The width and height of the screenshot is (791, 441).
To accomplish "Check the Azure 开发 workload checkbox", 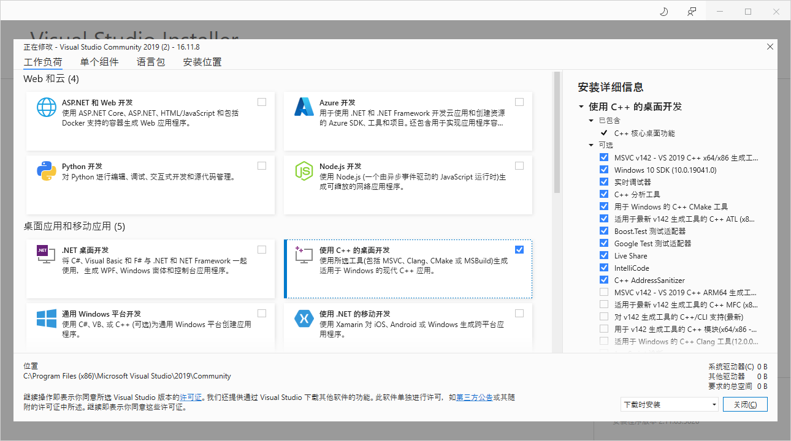I will tap(519, 102).
